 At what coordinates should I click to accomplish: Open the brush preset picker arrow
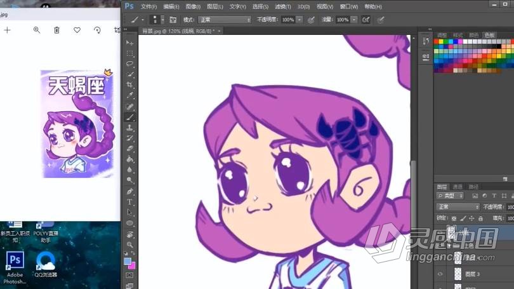(x=162, y=20)
